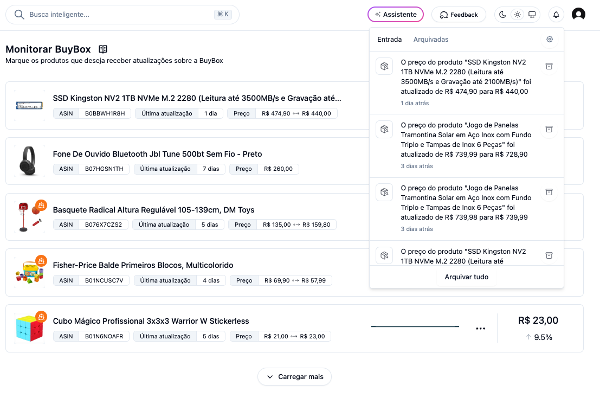The width and height of the screenshot is (600, 404).
Task: Click Carregar mais to load more
Action: (295, 377)
